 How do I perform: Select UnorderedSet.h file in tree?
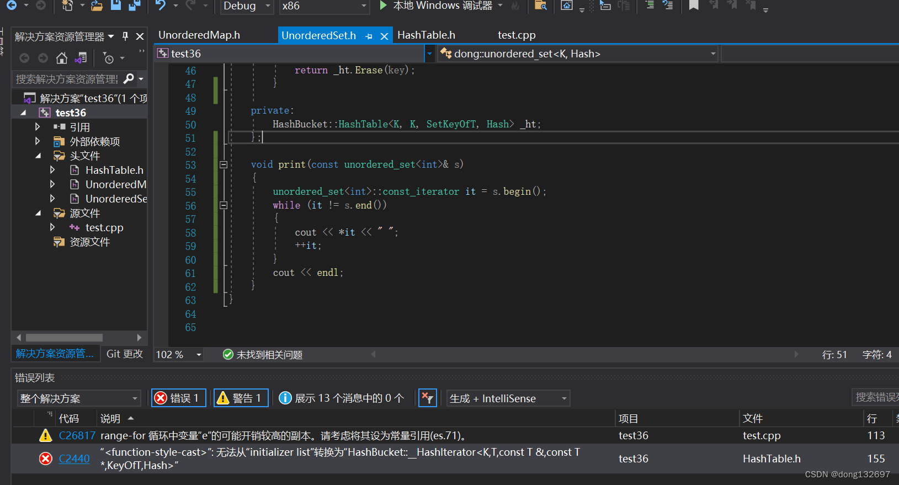[x=116, y=199]
